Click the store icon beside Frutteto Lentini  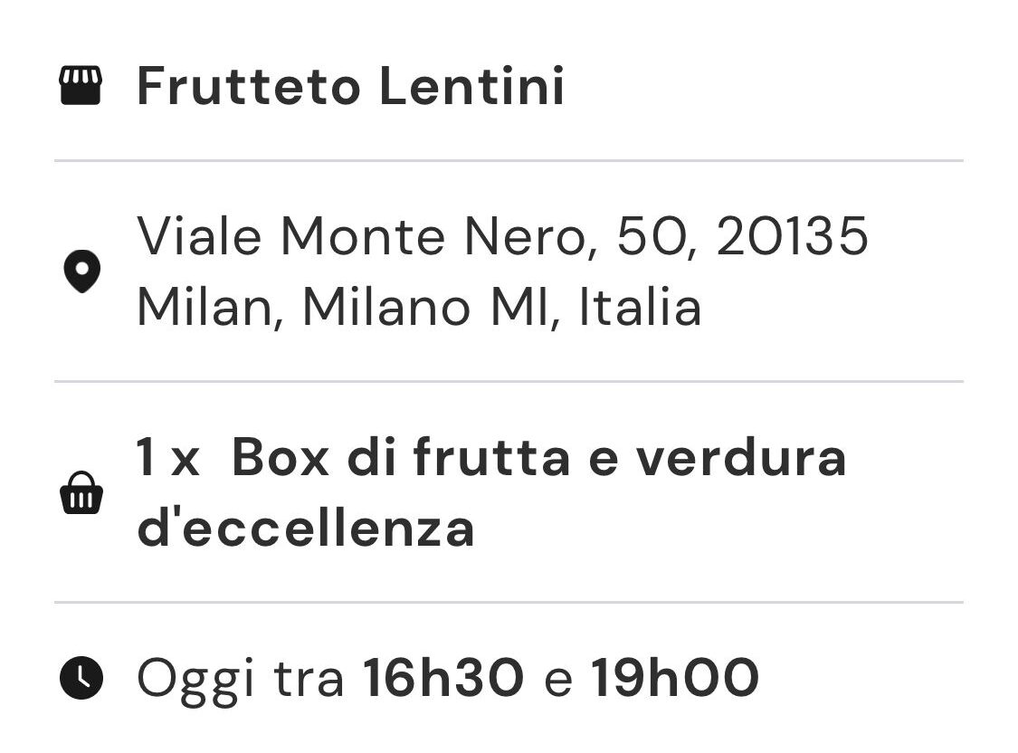click(81, 85)
